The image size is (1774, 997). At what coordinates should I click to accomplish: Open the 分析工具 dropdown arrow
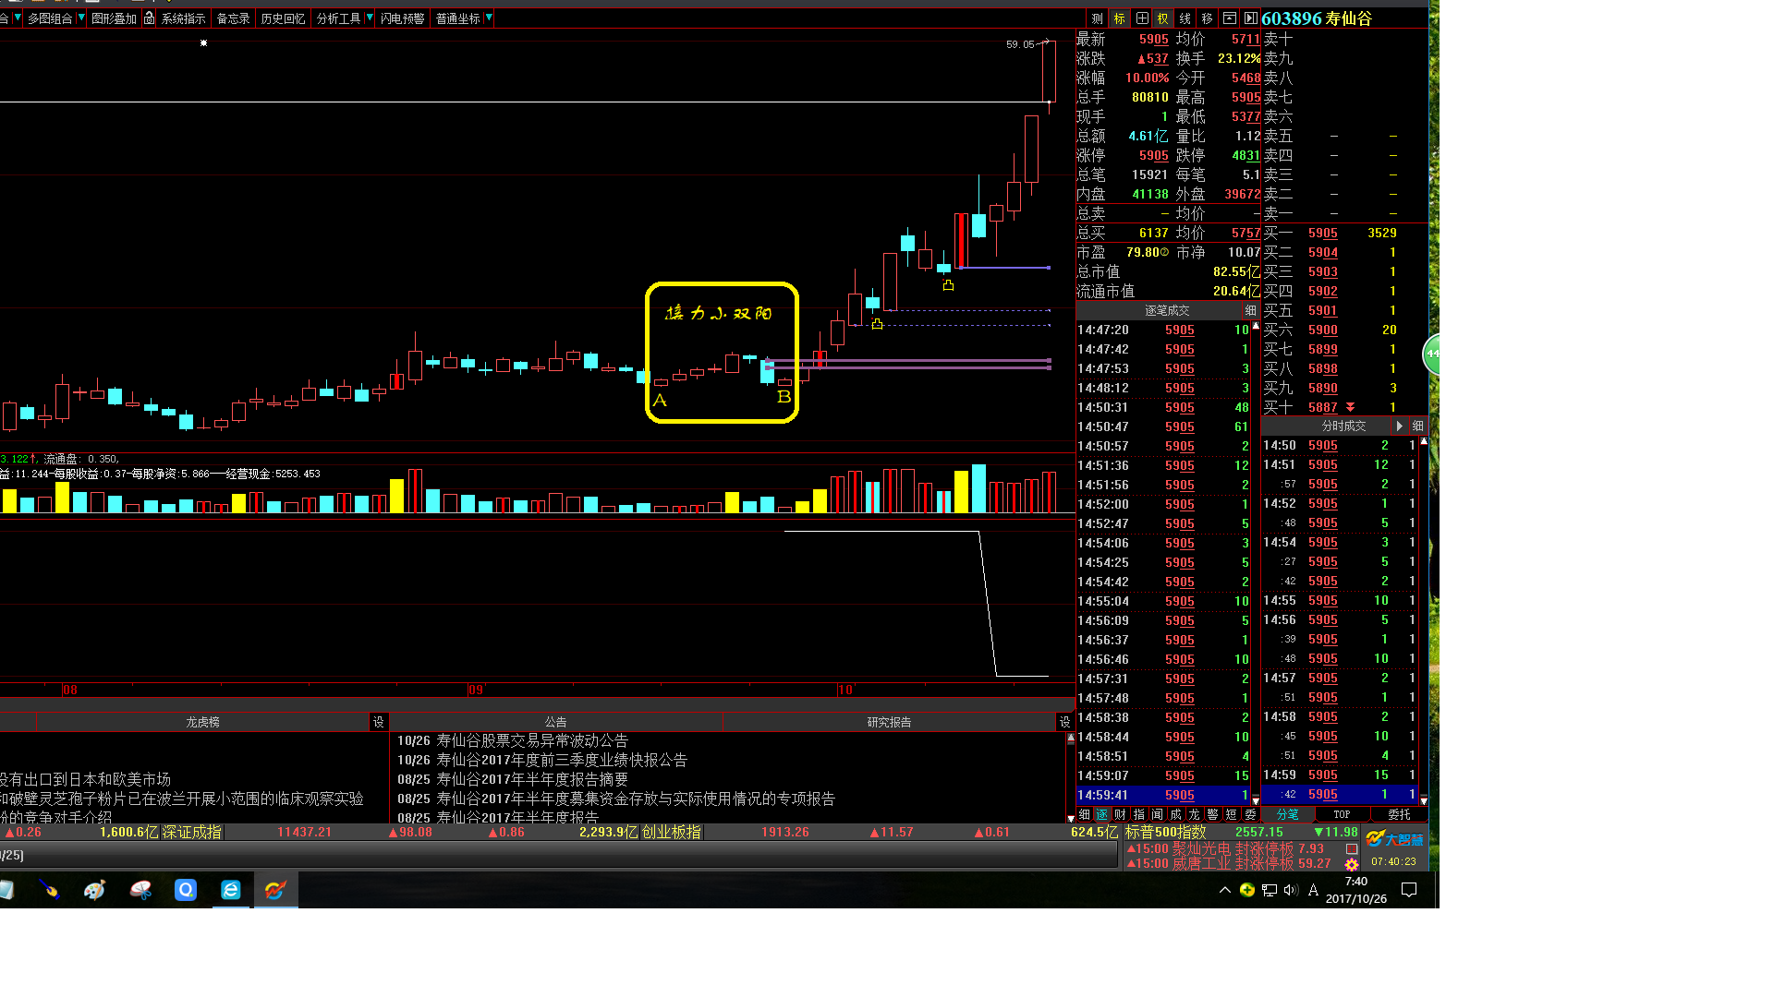(370, 18)
